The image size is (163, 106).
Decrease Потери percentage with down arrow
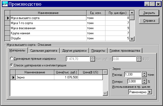144,83
